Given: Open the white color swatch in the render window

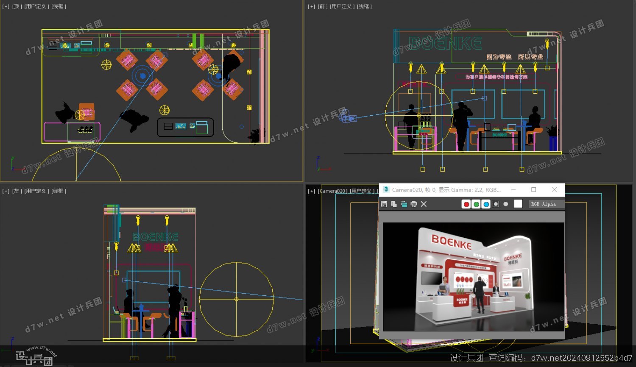Looking at the screenshot, I should tap(518, 204).
